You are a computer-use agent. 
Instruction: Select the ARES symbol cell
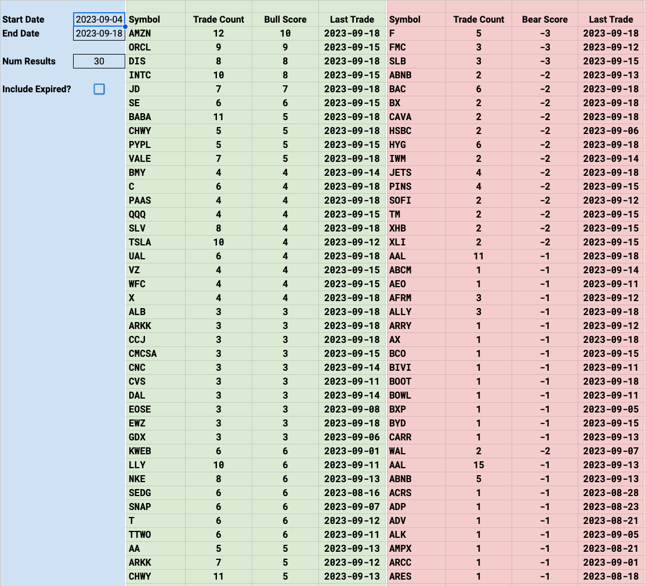(416, 577)
